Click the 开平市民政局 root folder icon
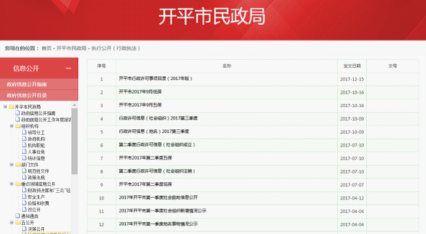426x234 pixels. click(x=12, y=107)
